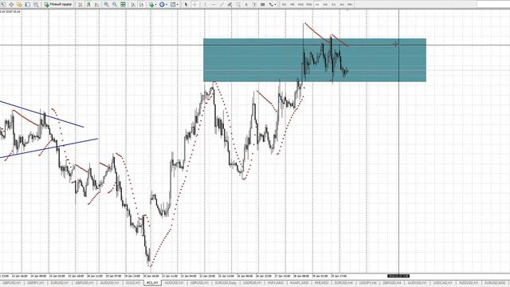
Task: Toggle chart shift icon
Action: point(142,5)
